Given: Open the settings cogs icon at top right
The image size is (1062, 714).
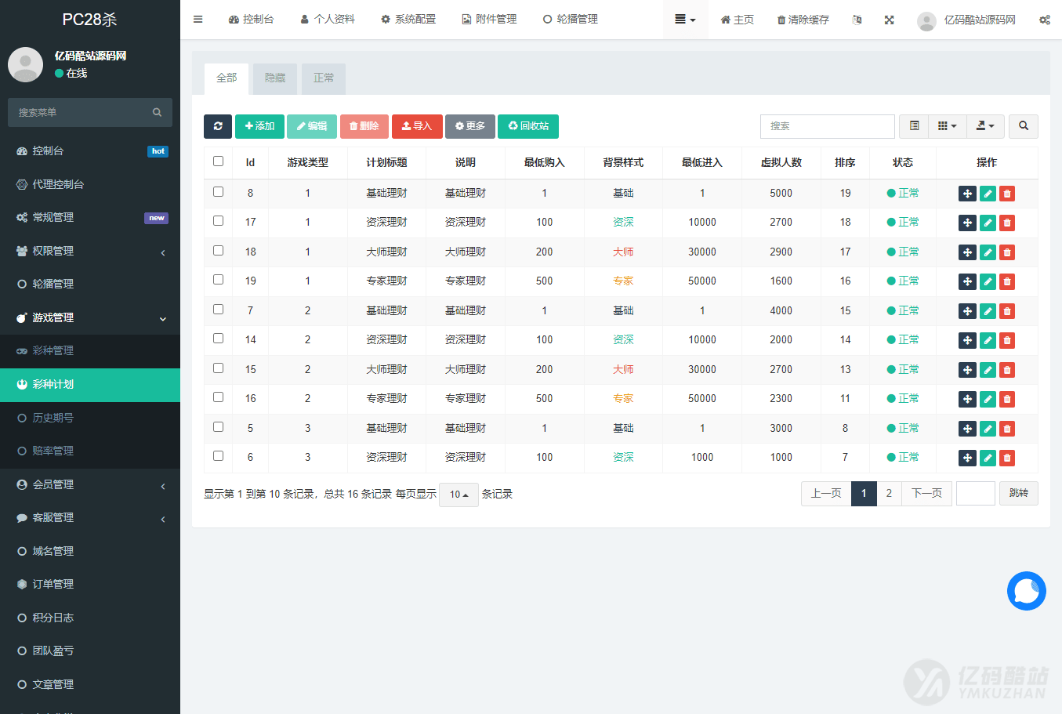Looking at the screenshot, I should tap(1045, 20).
